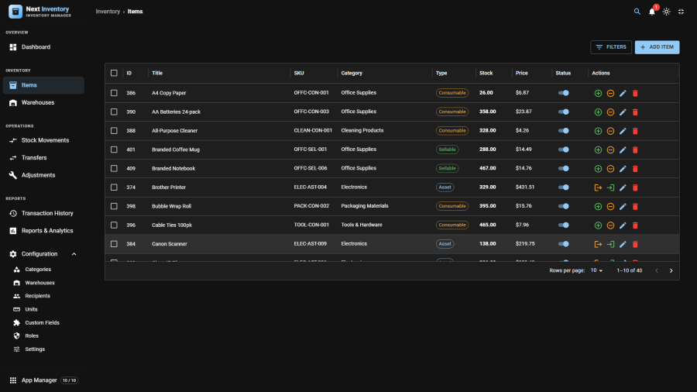
Task: Toggle light theme with the sun icon
Action: point(666,12)
